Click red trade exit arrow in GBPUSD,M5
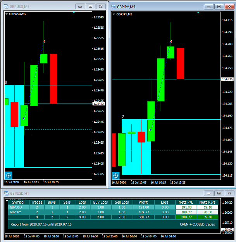The image size is (236, 242). tap(44, 41)
